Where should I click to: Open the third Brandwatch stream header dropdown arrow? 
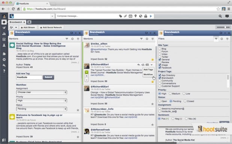point(225,33)
